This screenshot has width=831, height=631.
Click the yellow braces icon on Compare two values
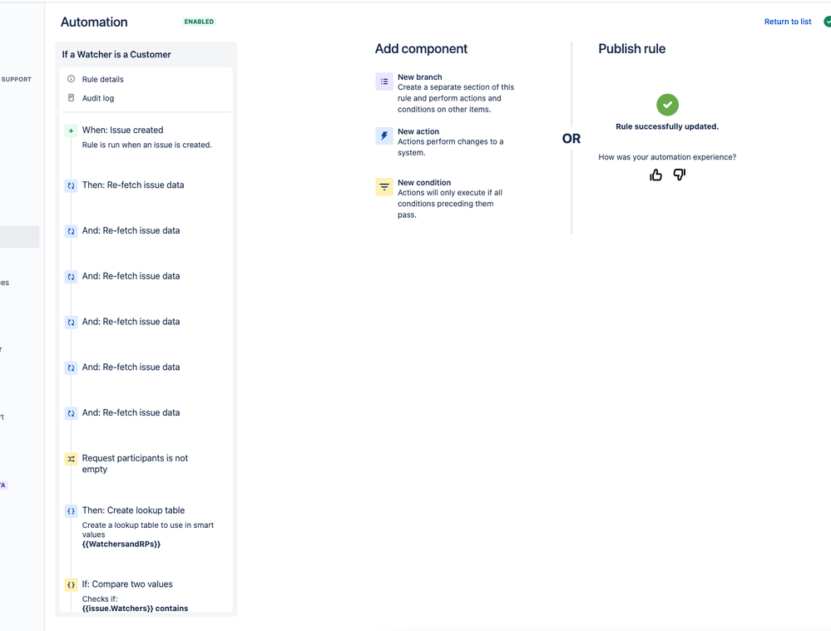point(71,584)
